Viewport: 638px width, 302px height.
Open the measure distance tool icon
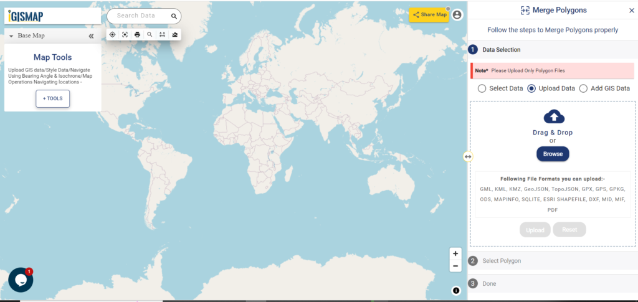(x=163, y=34)
